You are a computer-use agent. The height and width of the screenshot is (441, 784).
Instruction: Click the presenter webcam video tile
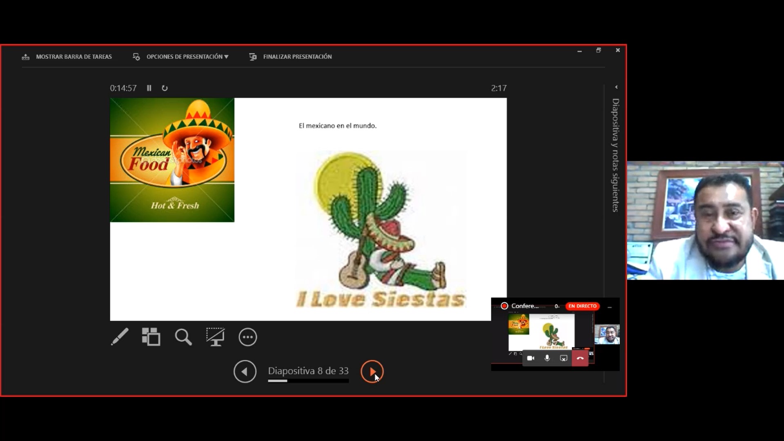(x=705, y=220)
